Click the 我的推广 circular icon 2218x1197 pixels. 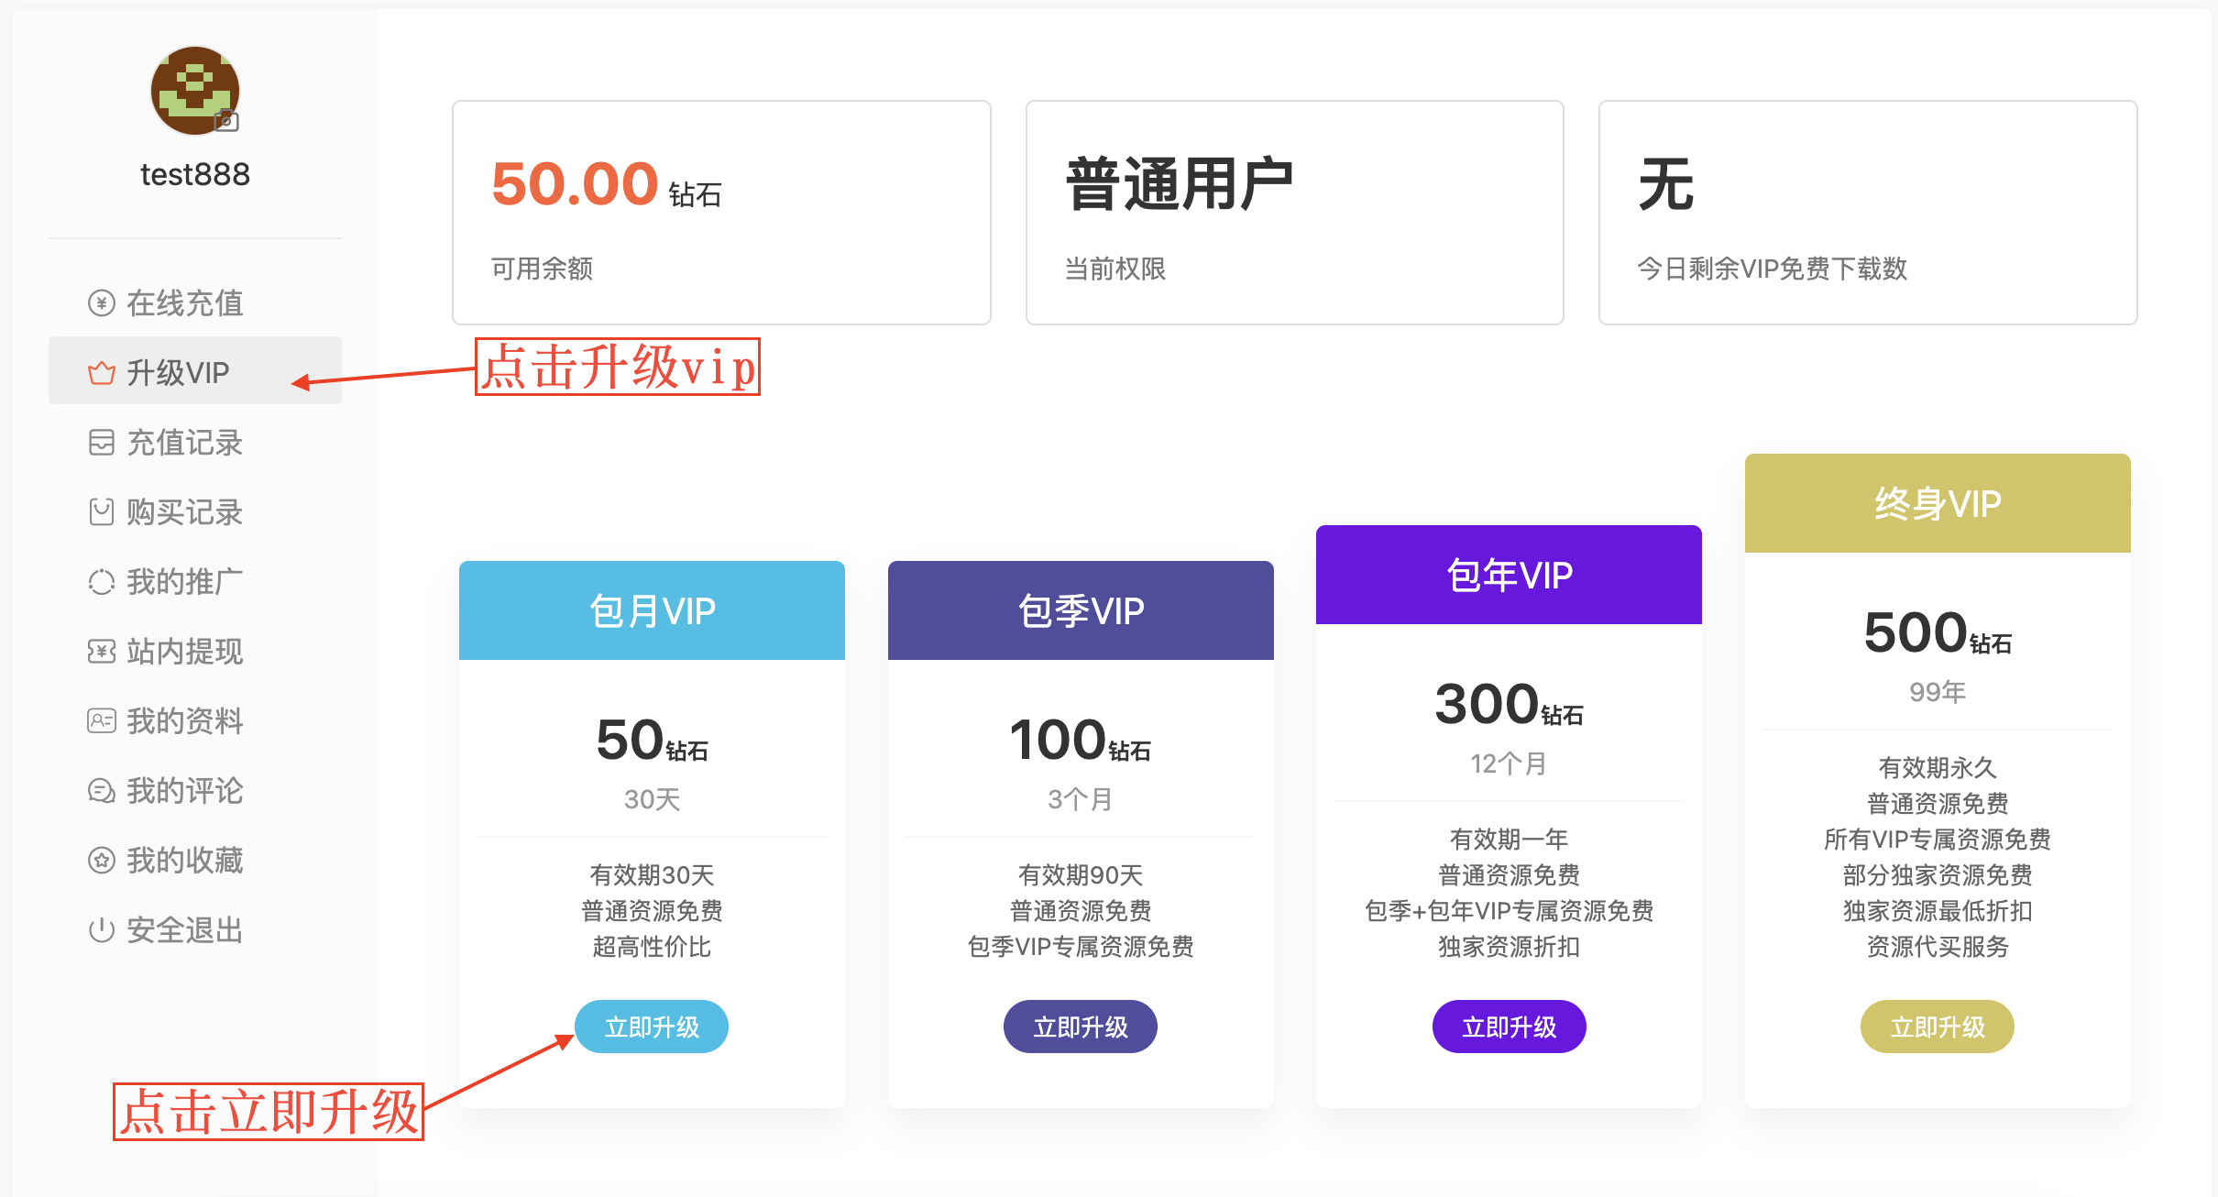101,582
